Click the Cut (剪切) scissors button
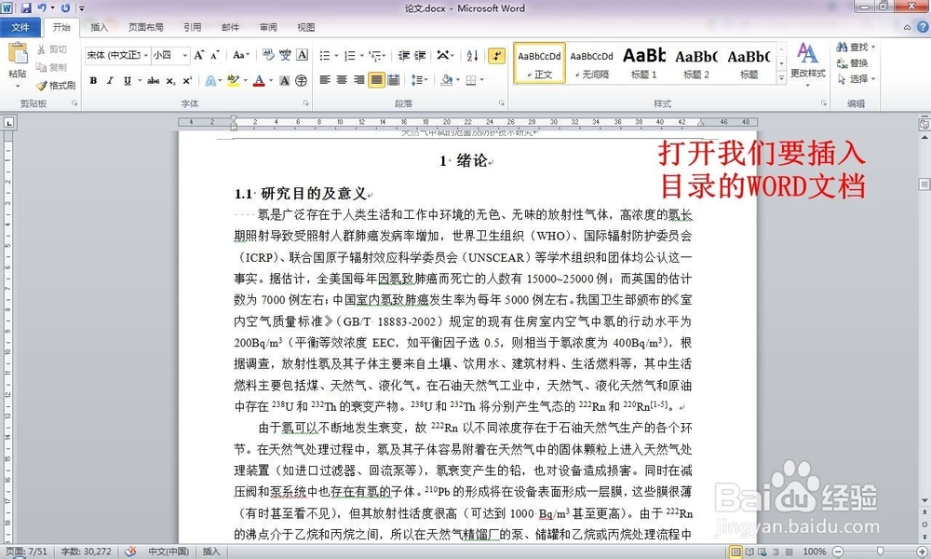The height and width of the screenshot is (559, 931). [x=51, y=49]
